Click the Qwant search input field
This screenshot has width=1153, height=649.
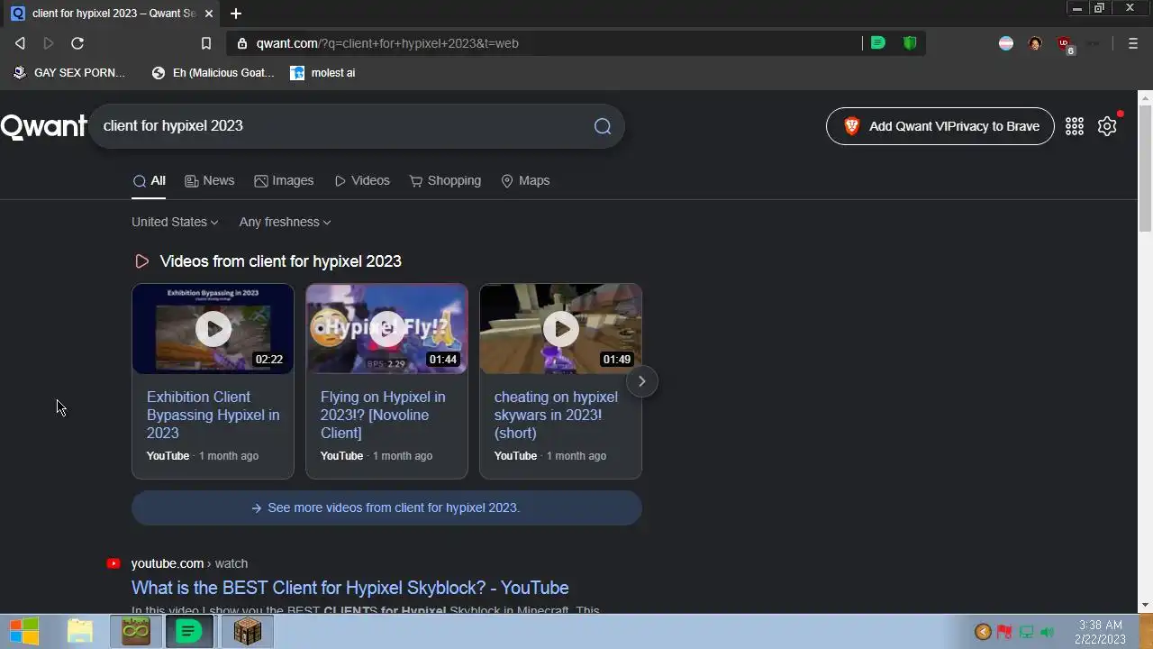[342, 126]
